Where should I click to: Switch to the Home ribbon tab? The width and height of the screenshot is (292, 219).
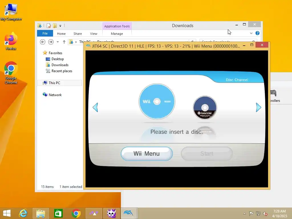point(61,34)
